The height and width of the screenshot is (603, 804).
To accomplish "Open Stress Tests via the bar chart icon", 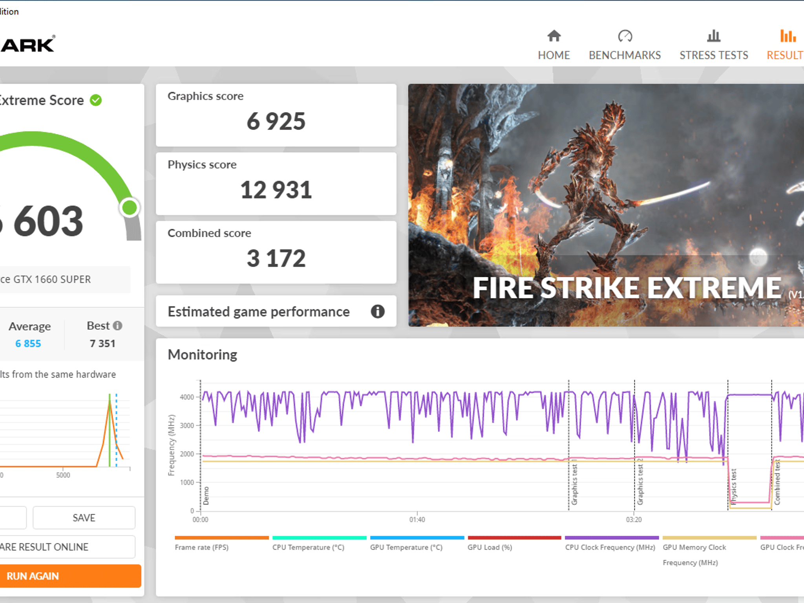I will point(714,36).
